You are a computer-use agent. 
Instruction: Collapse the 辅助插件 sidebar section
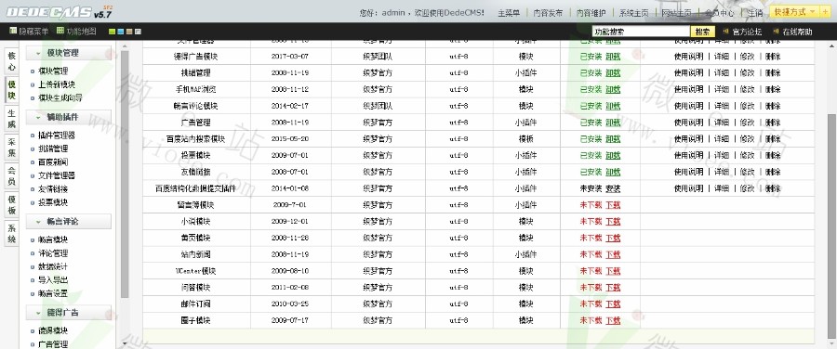click(68, 117)
